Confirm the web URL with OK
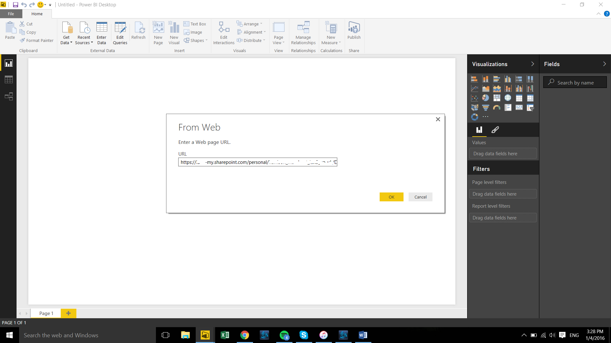Image resolution: width=611 pixels, height=343 pixels. coord(391,197)
